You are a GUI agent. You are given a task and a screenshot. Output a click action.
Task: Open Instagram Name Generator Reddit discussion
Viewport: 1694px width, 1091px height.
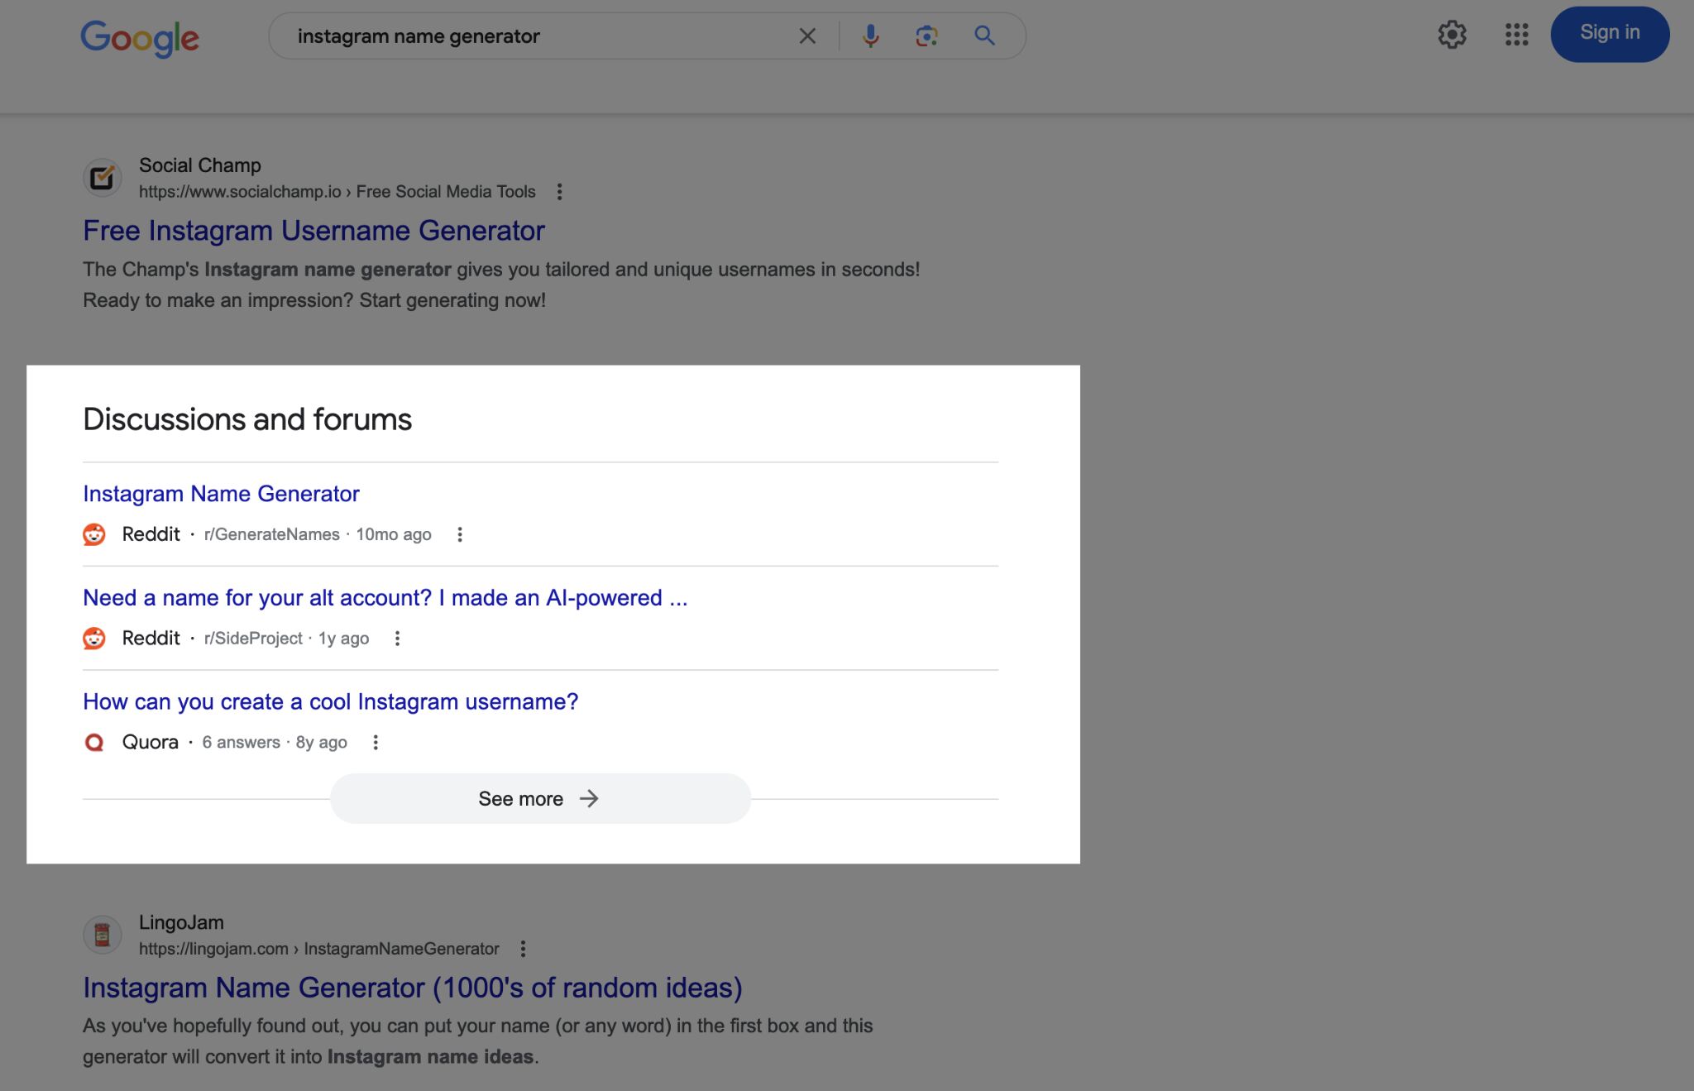pos(221,492)
